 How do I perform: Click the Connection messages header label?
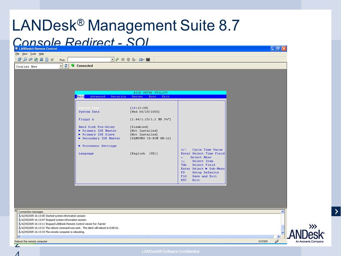[31, 212]
